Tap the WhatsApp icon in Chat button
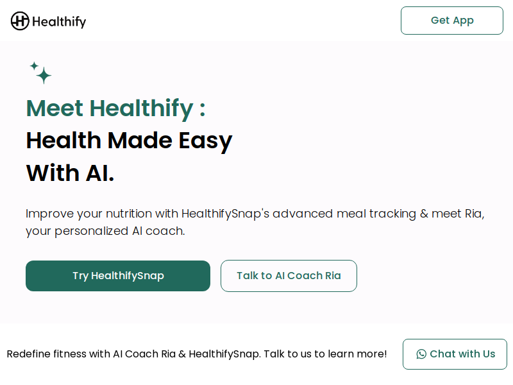This screenshot has height=385, width=513. click(421, 354)
